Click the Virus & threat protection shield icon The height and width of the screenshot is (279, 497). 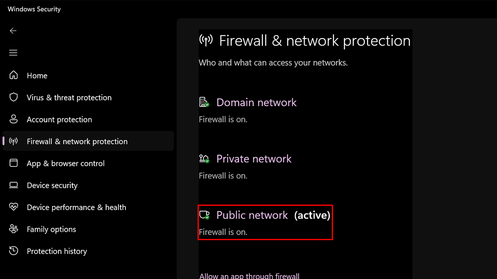[14, 97]
